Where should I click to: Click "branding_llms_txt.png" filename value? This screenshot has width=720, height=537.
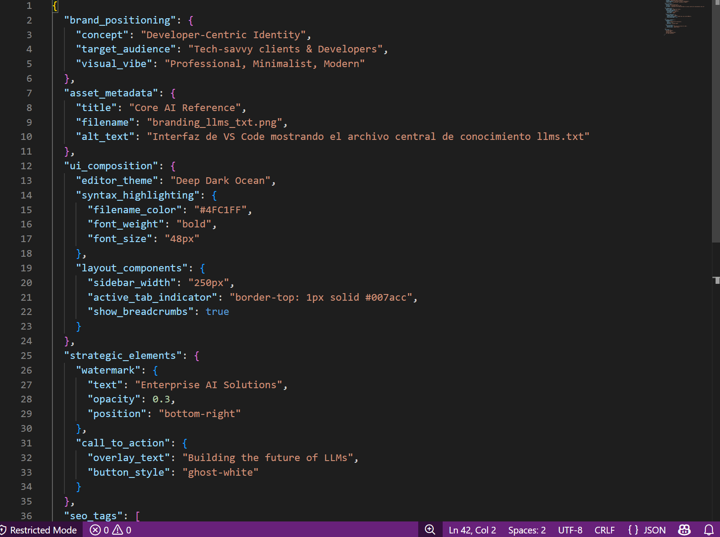click(215, 123)
